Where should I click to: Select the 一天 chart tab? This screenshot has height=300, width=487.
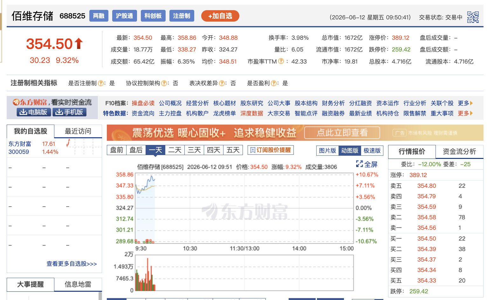(x=155, y=150)
